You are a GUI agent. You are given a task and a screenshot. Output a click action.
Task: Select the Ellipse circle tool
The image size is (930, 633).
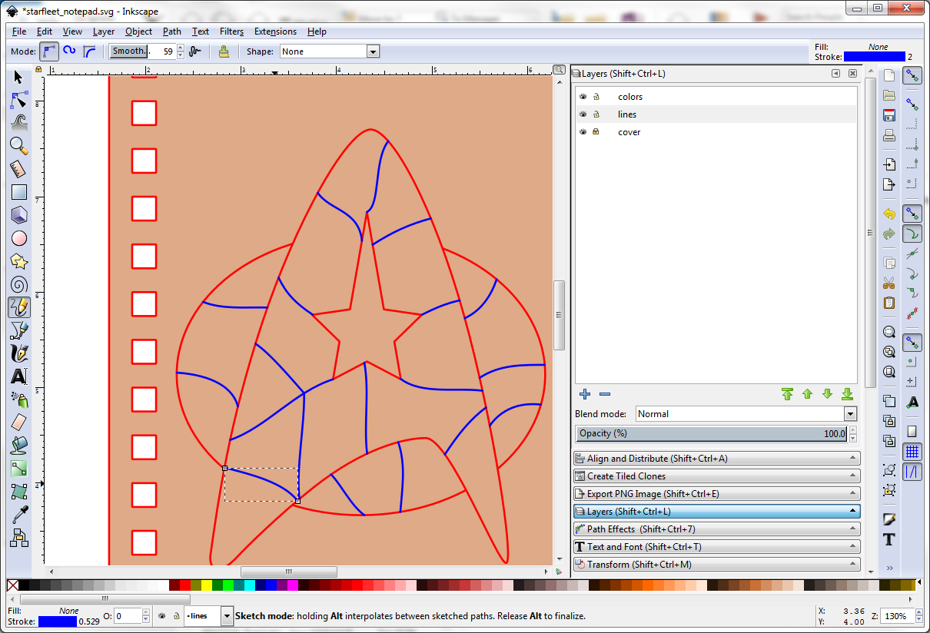pos(18,238)
